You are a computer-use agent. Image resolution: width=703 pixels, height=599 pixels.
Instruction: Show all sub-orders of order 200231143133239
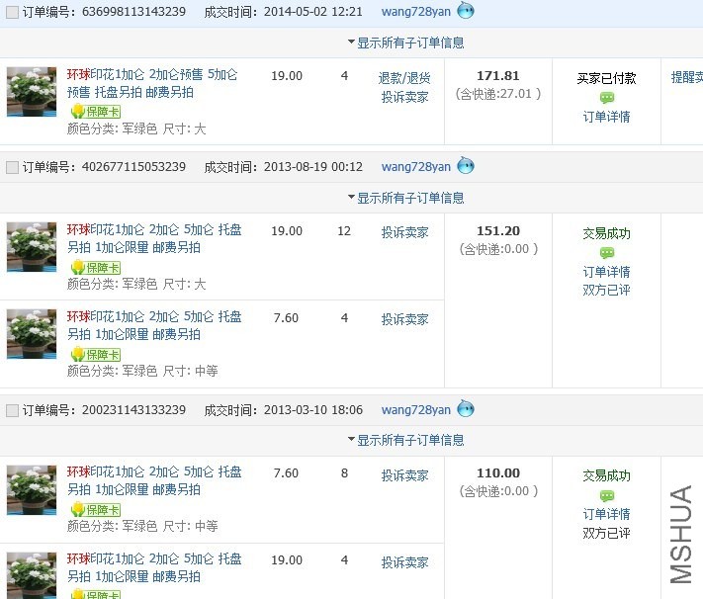coord(405,440)
